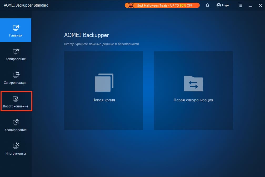The height and width of the screenshot is (177, 265).
Task: Select the Новая синхронизация label
Action: [193, 100]
